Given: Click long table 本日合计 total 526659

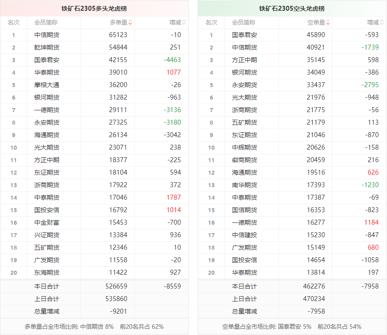Looking at the screenshot, I should click(116, 286).
